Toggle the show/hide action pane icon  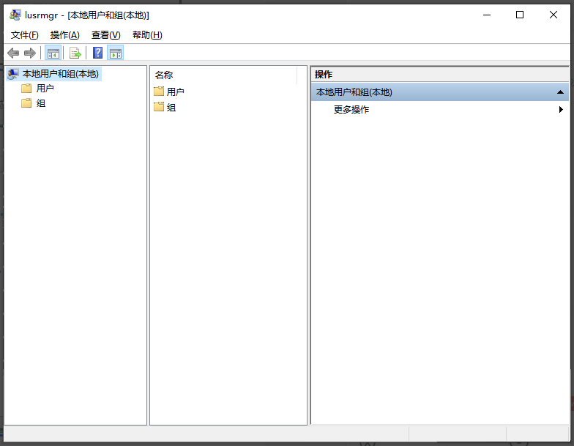pyautogui.click(x=116, y=53)
